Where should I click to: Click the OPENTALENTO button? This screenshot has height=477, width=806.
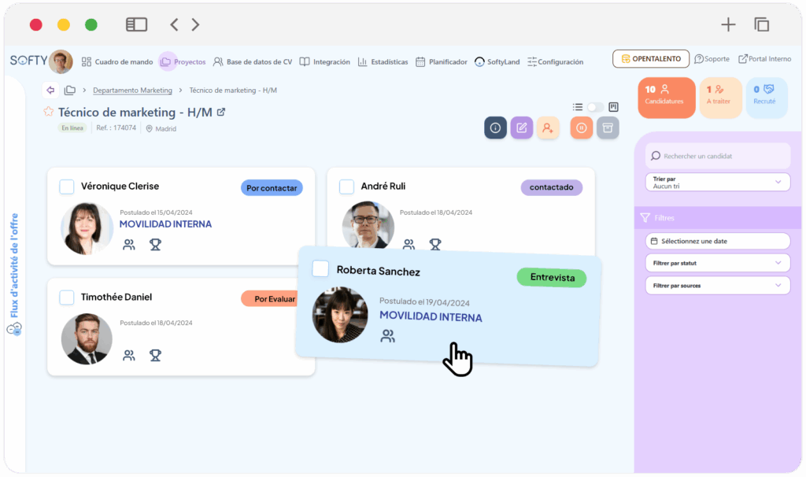coord(651,59)
